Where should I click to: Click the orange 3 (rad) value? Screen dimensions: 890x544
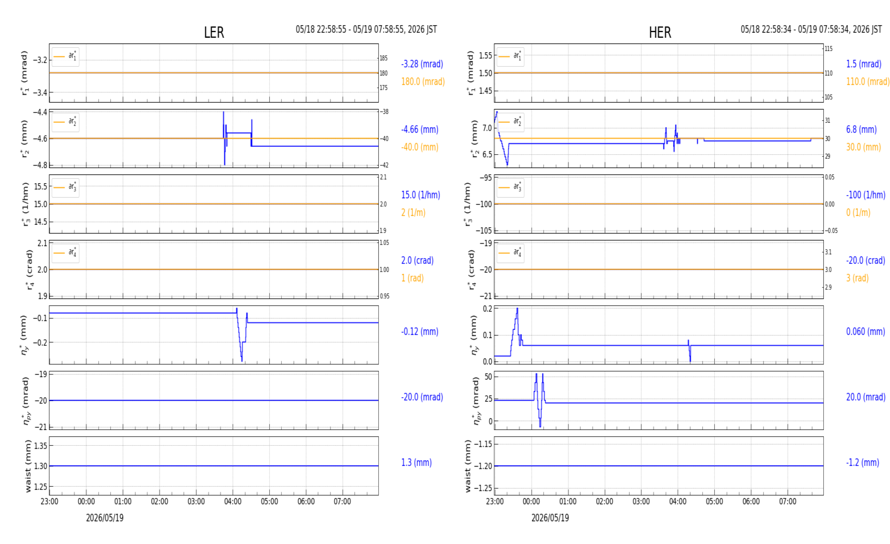click(x=857, y=278)
